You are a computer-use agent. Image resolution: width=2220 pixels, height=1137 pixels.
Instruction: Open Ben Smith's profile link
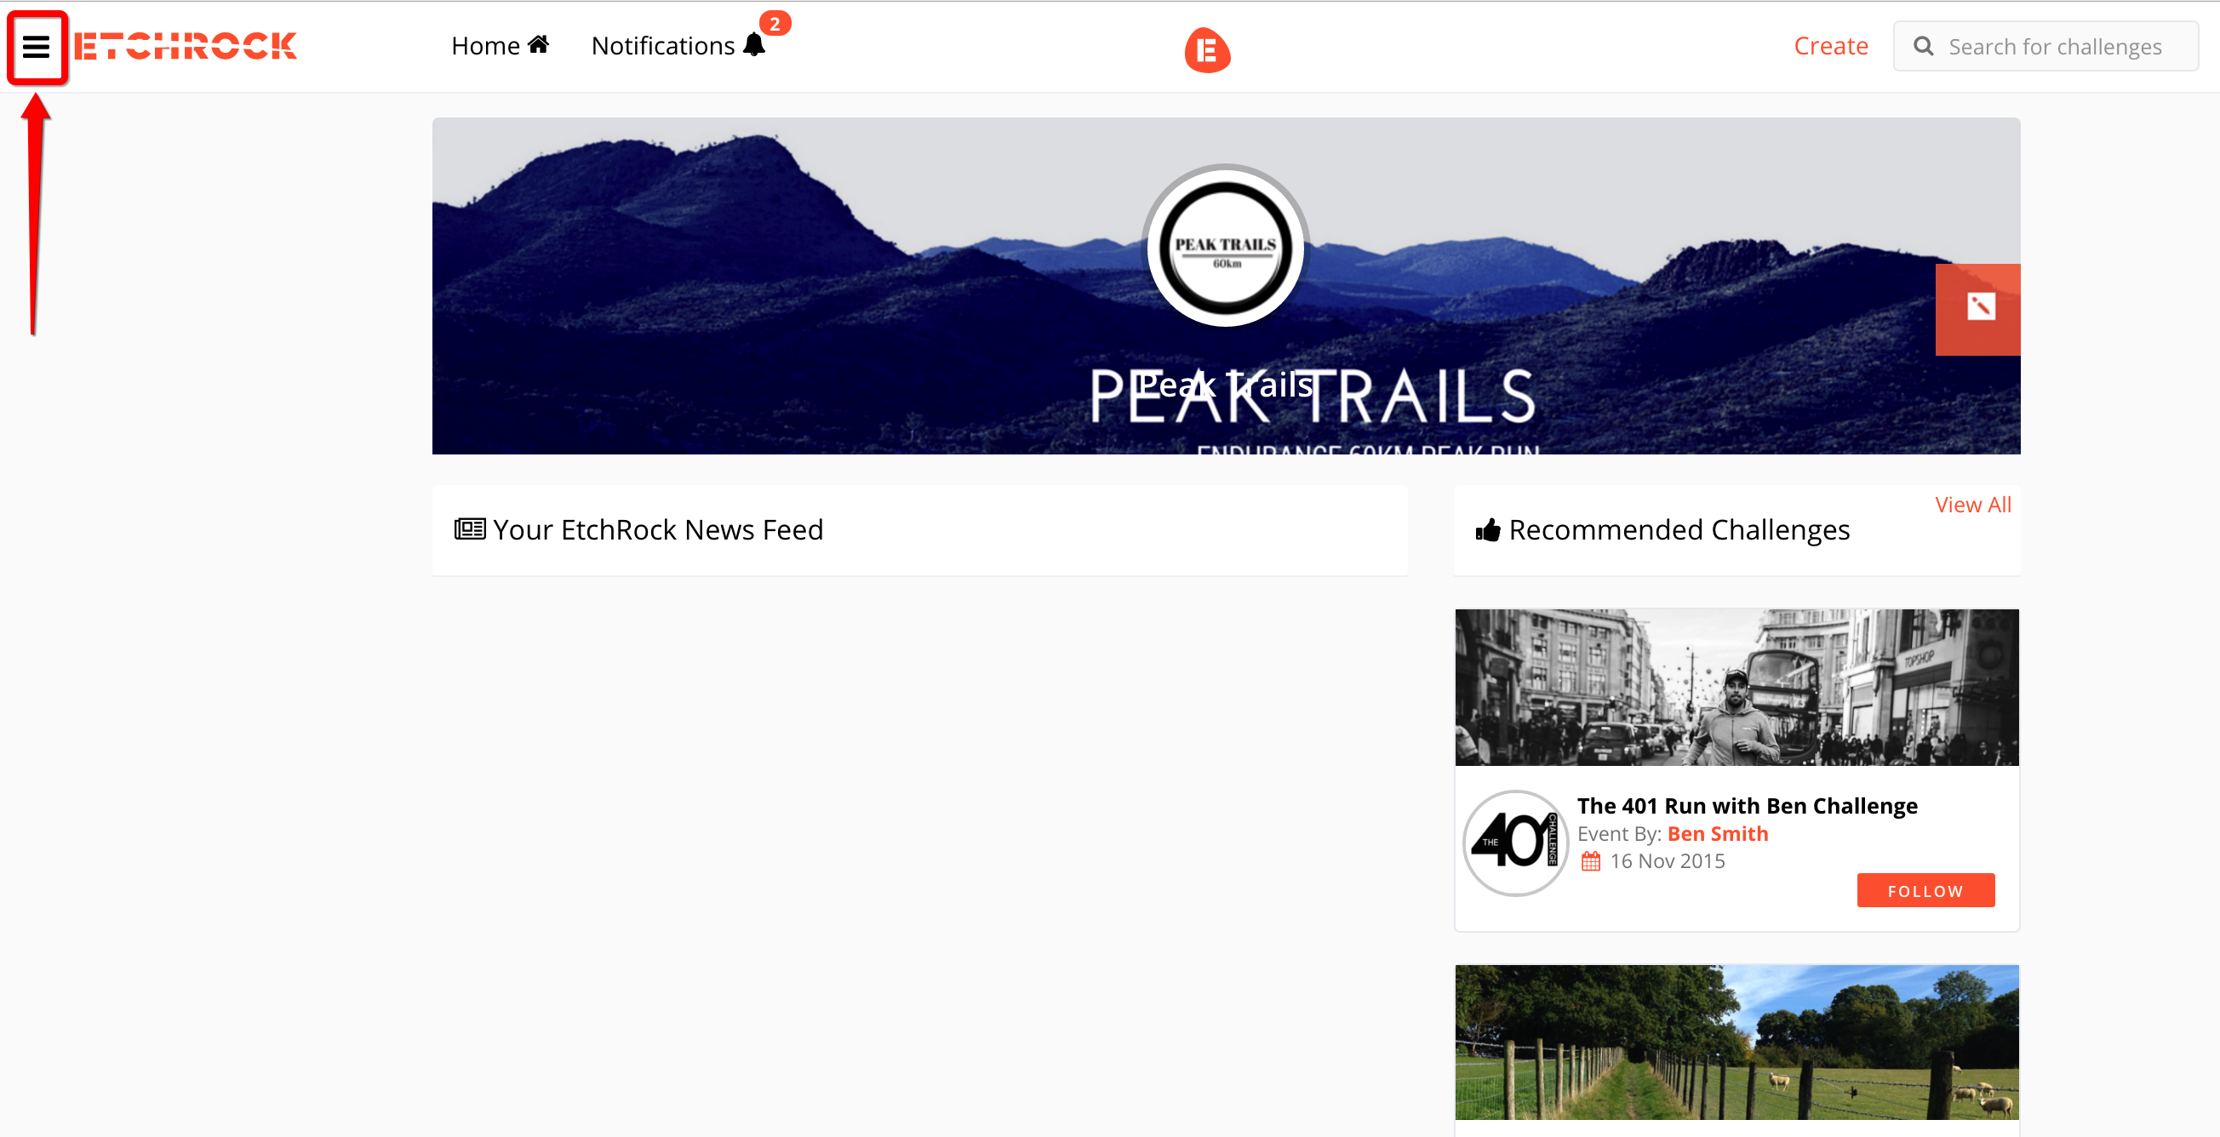[x=1718, y=834]
